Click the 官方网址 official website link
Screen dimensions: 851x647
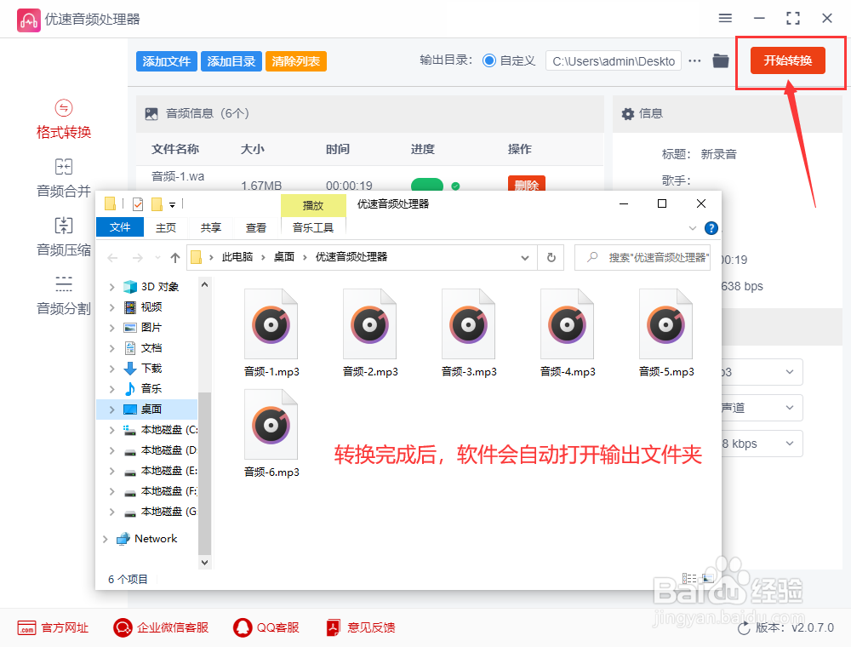coord(53,627)
